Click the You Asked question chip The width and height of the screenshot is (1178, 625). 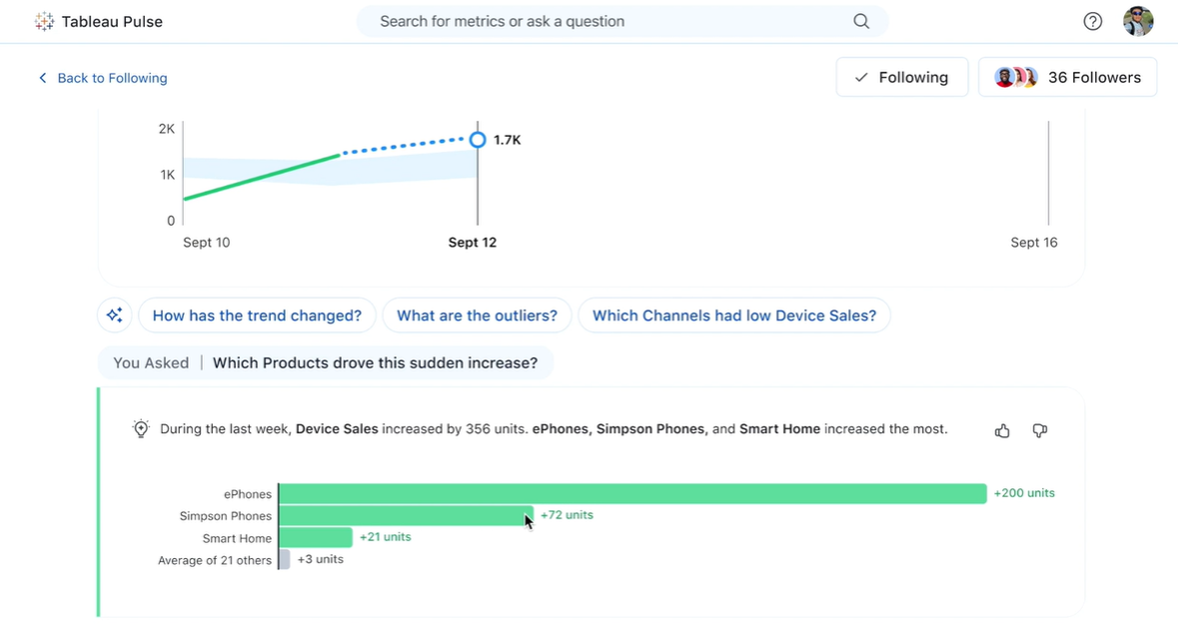coord(326,362)
